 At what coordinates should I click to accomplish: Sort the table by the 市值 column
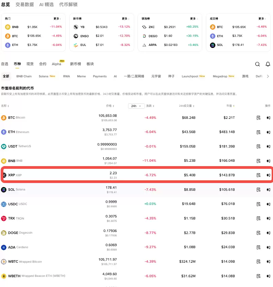[x=230, y=106]
